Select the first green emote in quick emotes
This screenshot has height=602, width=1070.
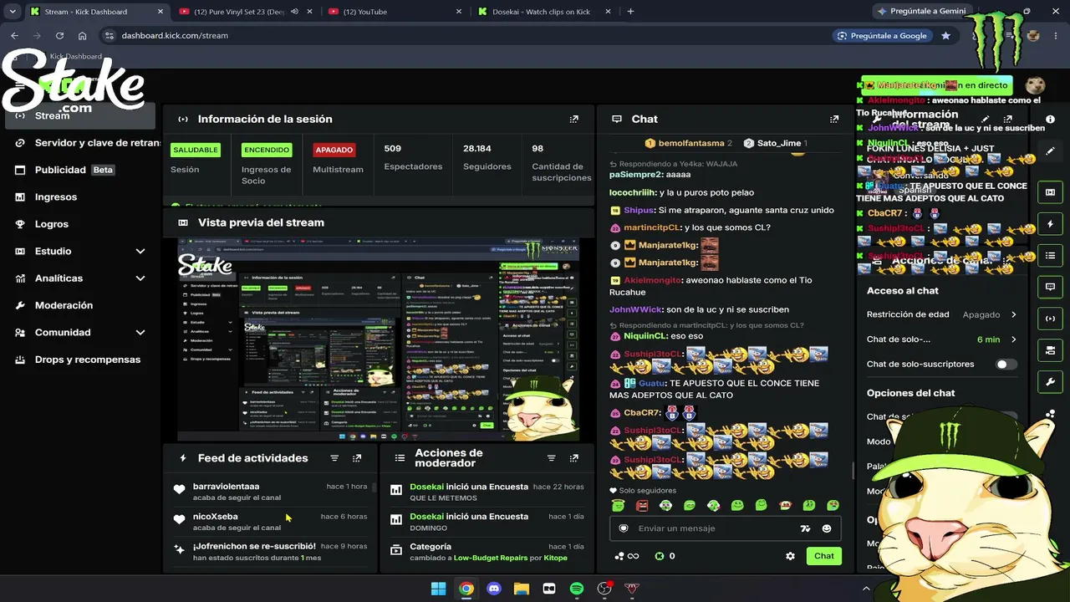[618, 505]
